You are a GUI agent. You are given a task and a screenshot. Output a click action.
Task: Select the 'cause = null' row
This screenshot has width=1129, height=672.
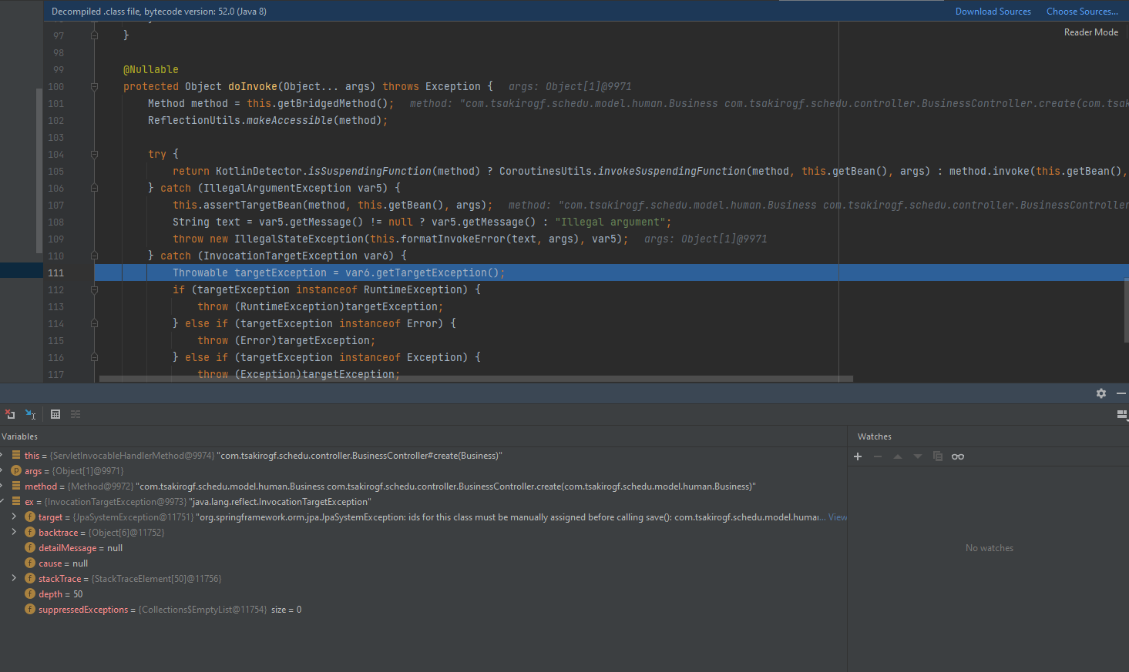tap(423, 563)
